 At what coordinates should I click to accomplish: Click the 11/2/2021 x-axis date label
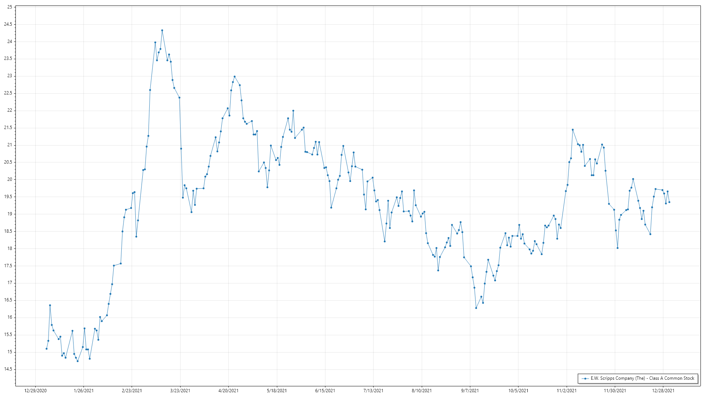point(567,391)
